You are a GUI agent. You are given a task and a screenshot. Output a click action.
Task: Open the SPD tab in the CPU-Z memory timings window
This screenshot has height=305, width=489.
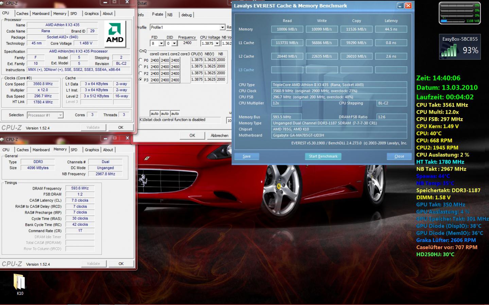74,150
